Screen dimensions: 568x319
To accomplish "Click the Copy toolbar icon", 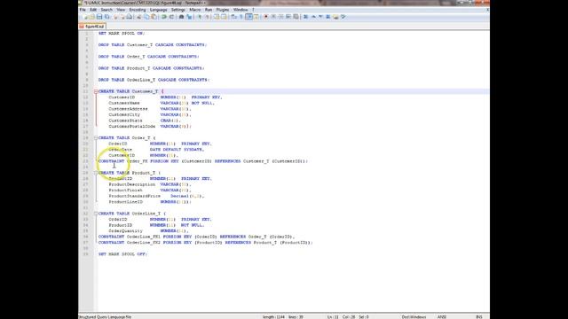I will [146, 17].
